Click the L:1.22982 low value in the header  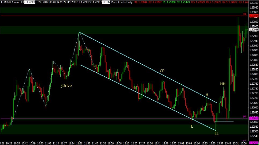84,2
